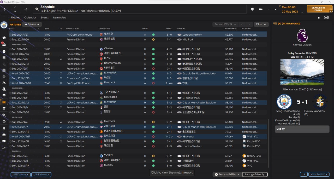Click the history down arrow near the back button
The width and height of the screenshot is (334, 179).
pyautogui.click(x=15, y=11)
